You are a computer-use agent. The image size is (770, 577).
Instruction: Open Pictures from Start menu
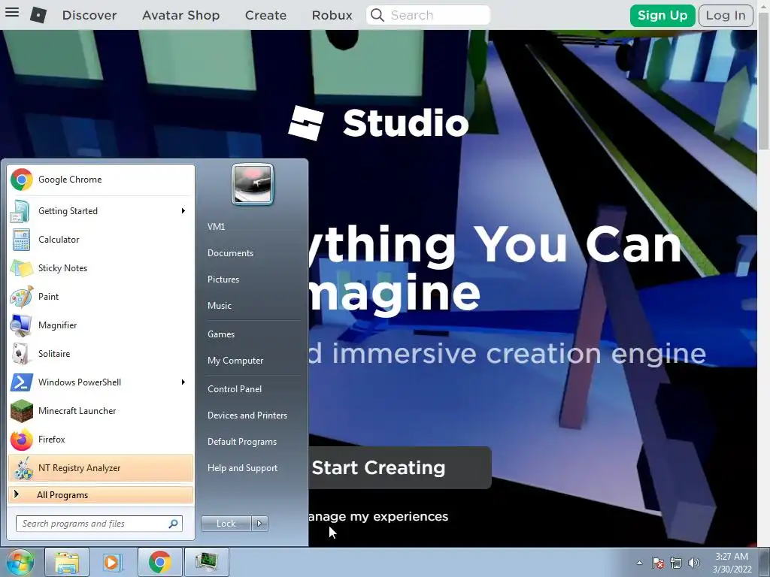[223, 279]
